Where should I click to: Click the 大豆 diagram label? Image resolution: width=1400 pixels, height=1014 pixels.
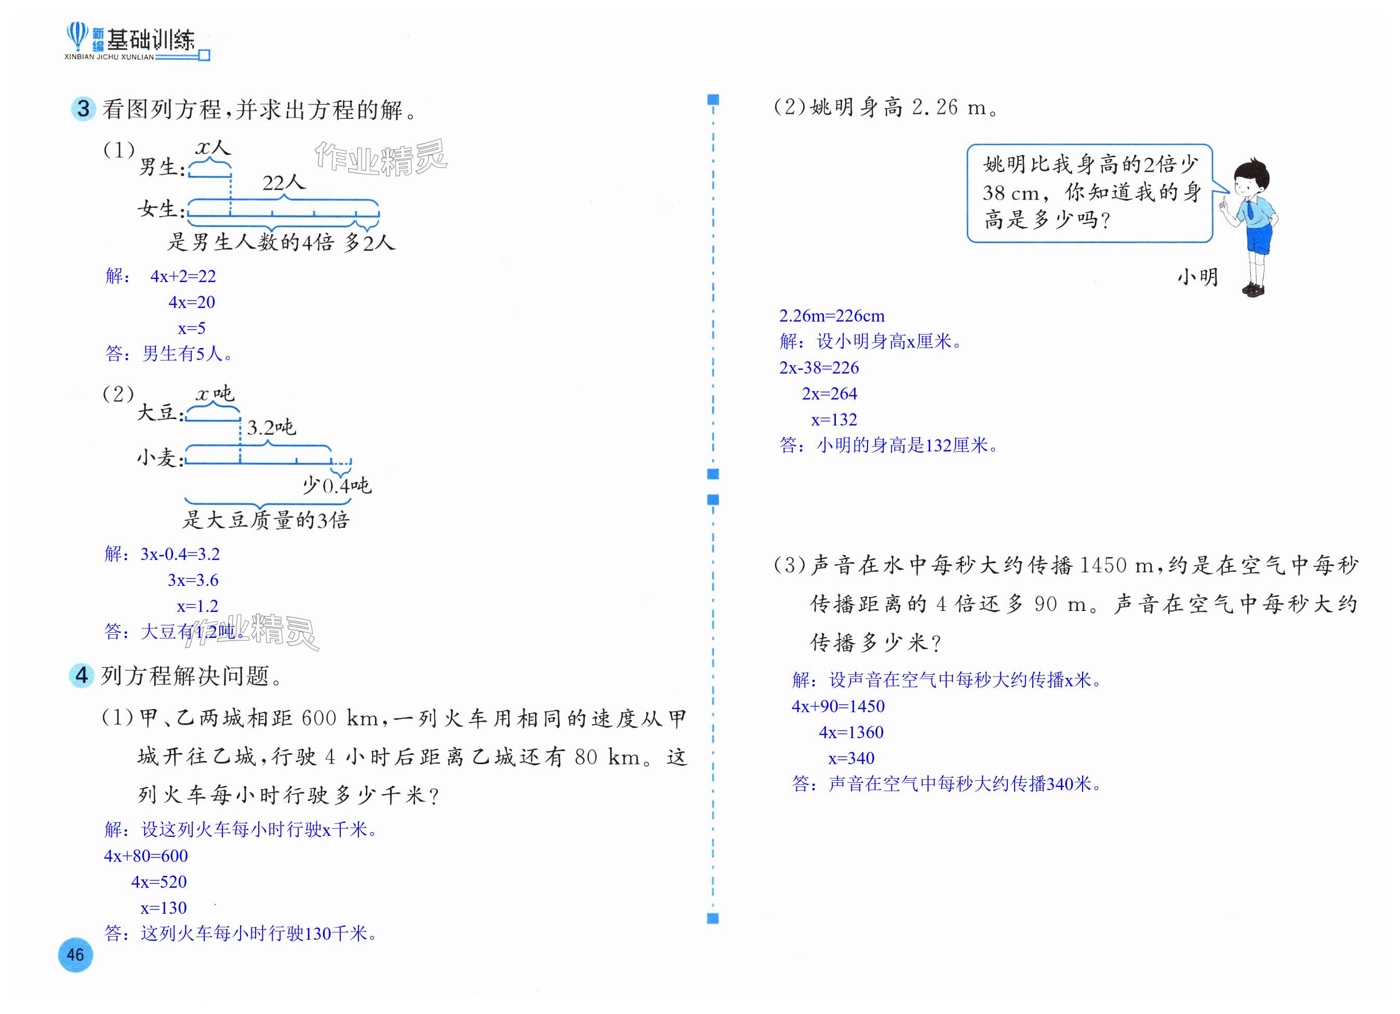160,412
